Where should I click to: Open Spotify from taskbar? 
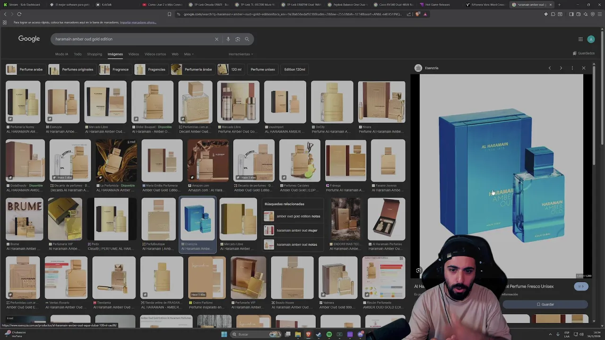pyautogui.click(x=329, y=334)
